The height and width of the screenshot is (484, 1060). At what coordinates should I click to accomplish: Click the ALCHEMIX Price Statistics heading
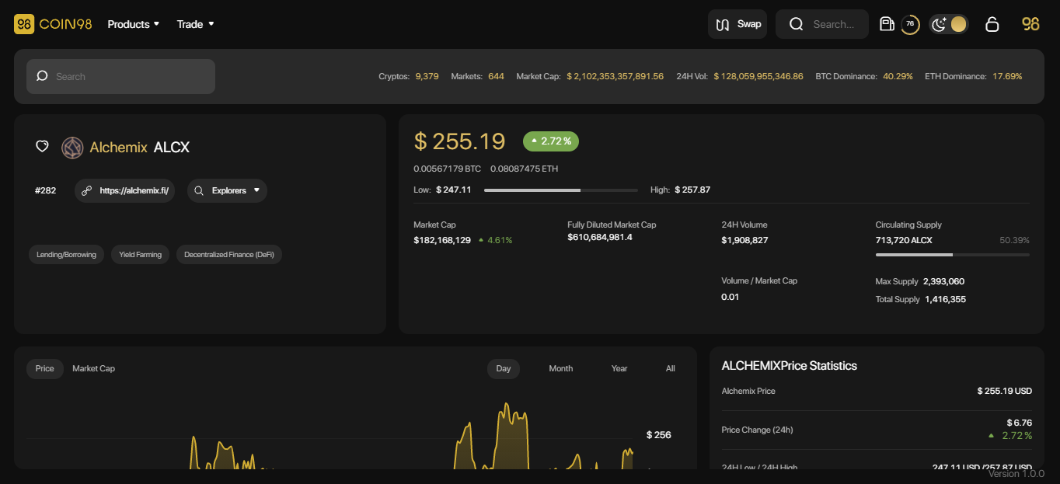coord(790,366)
